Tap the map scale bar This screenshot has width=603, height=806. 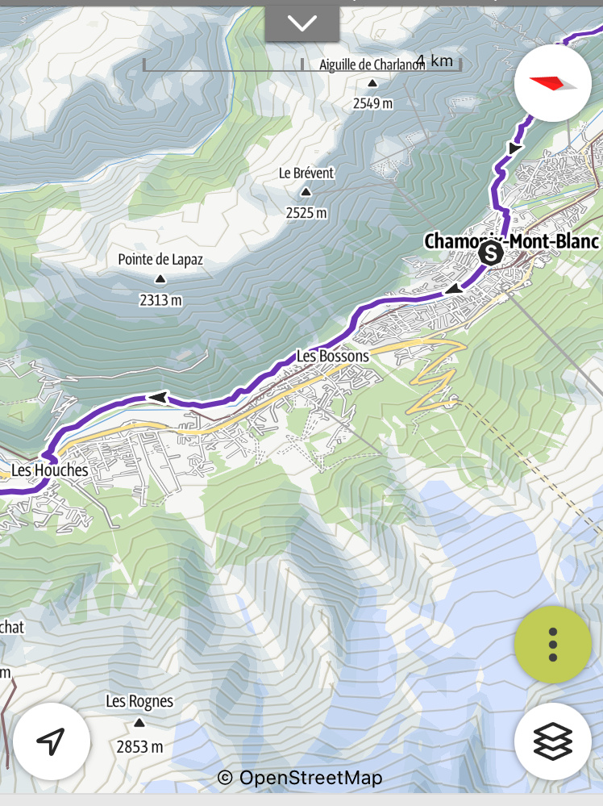[302, 65]
